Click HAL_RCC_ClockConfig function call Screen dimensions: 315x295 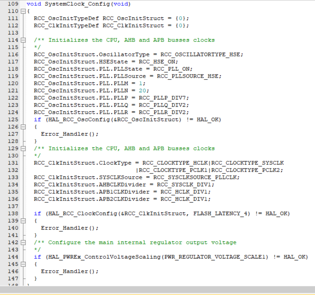83,214
